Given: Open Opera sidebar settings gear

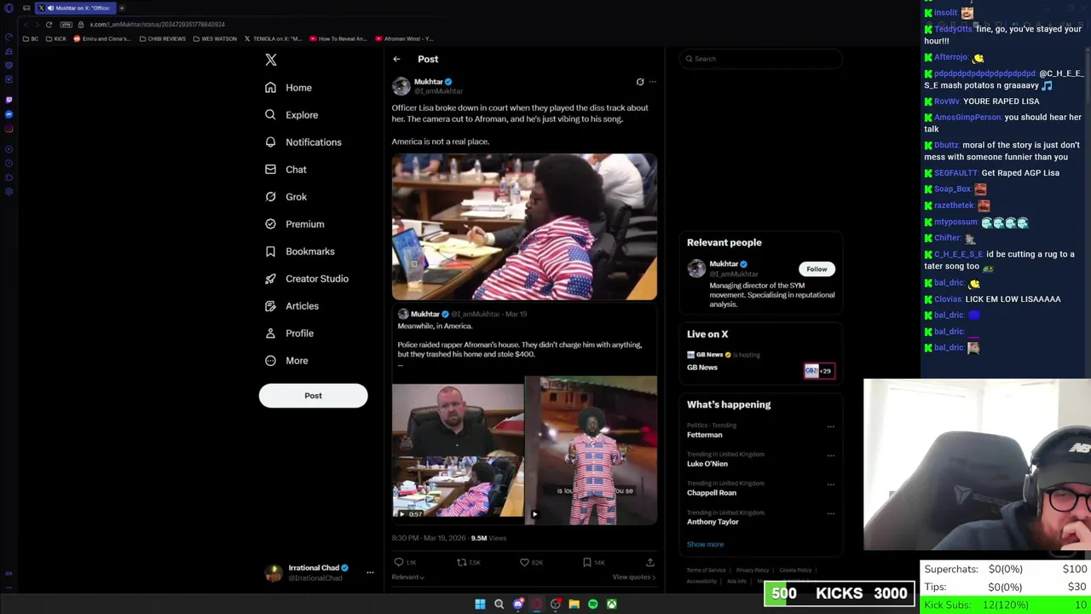Looking at the screenshot, I should [x=9, y=192].
